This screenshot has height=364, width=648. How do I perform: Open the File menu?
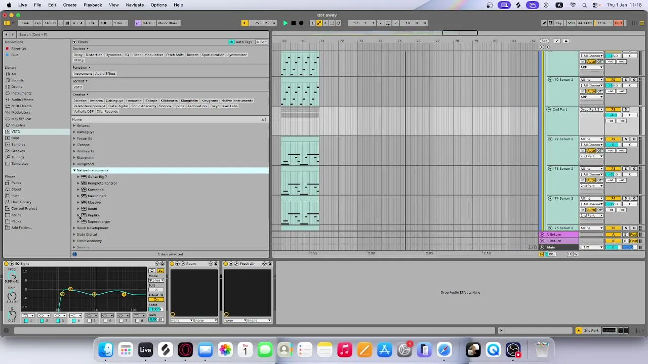[37, 5]
